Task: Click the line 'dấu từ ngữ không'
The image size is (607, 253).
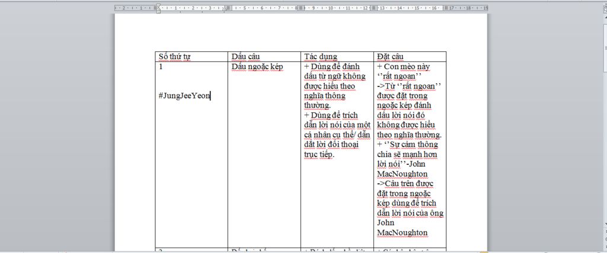Action: pos(334,76)
